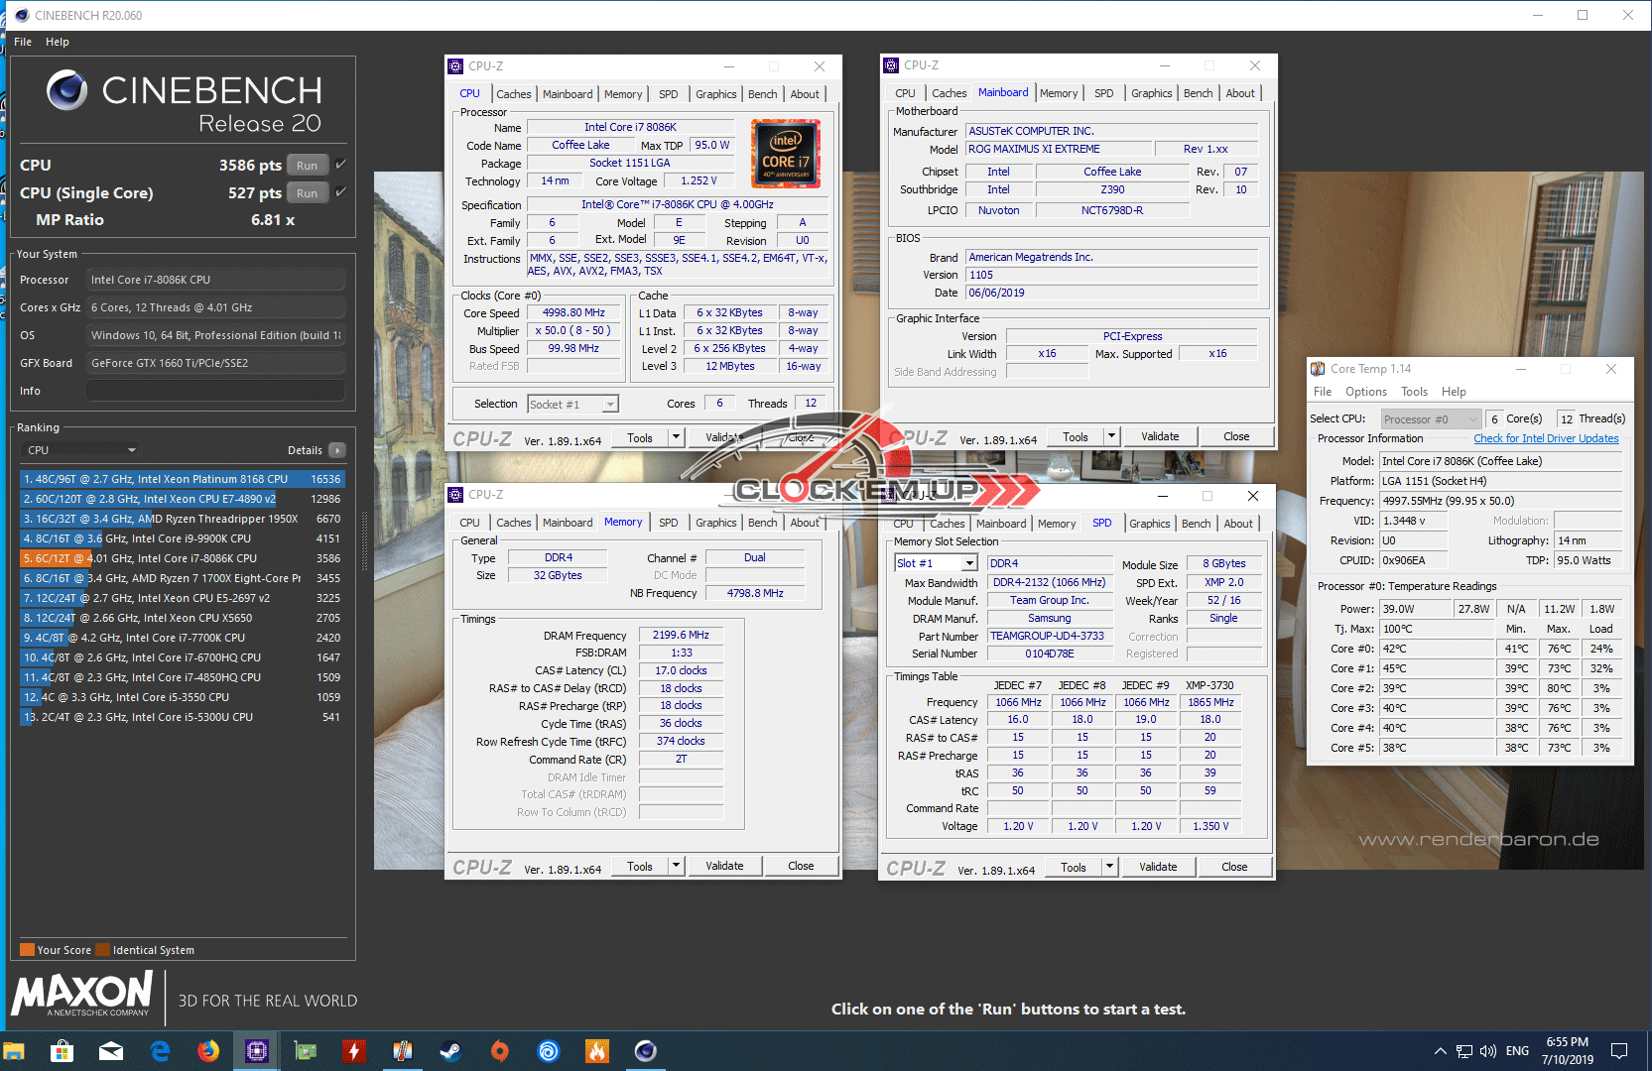Run the CPU multi-core benchmark
1652x1071 pixels.
click(x=307, y=166)
